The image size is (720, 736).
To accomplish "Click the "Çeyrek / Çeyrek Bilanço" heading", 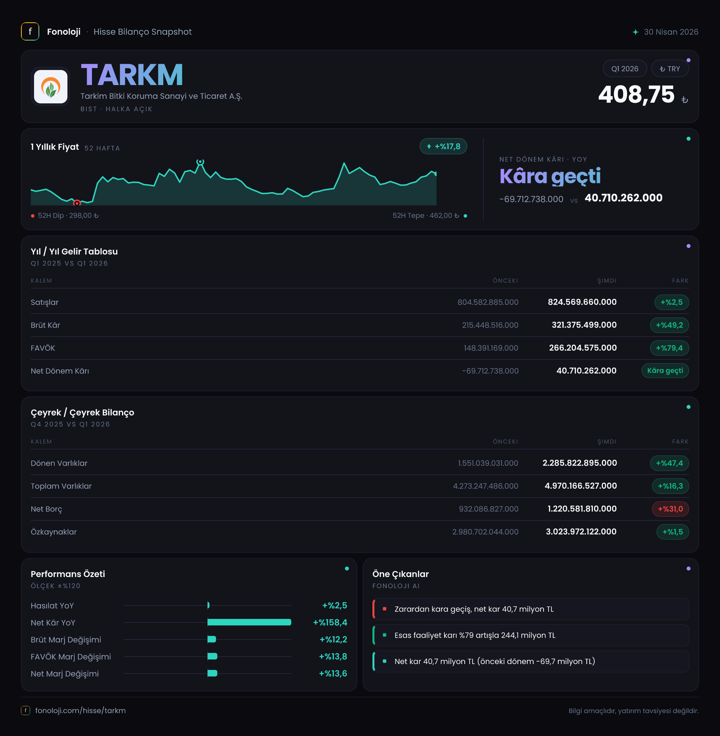I will click(x=82, y=412).
